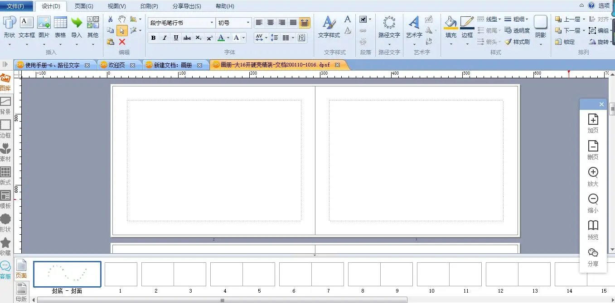Screen dimensions: 615x303
Task: Switch to the 欢迎页 document tab
Action: click(117, 65)
